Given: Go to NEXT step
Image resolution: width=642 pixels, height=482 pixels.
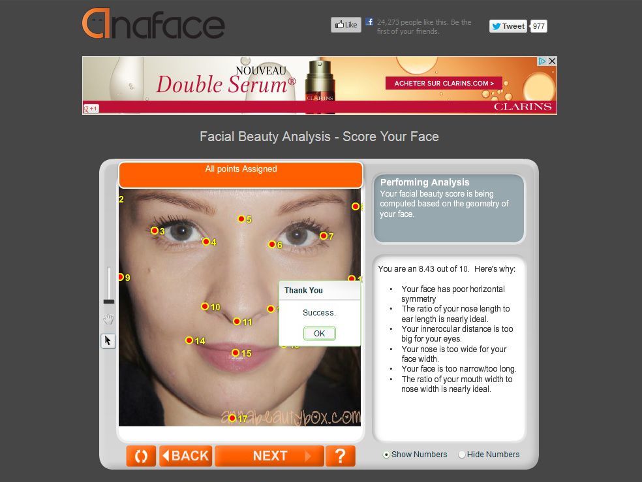Looking at the screenshot, I should click(269, 456).
